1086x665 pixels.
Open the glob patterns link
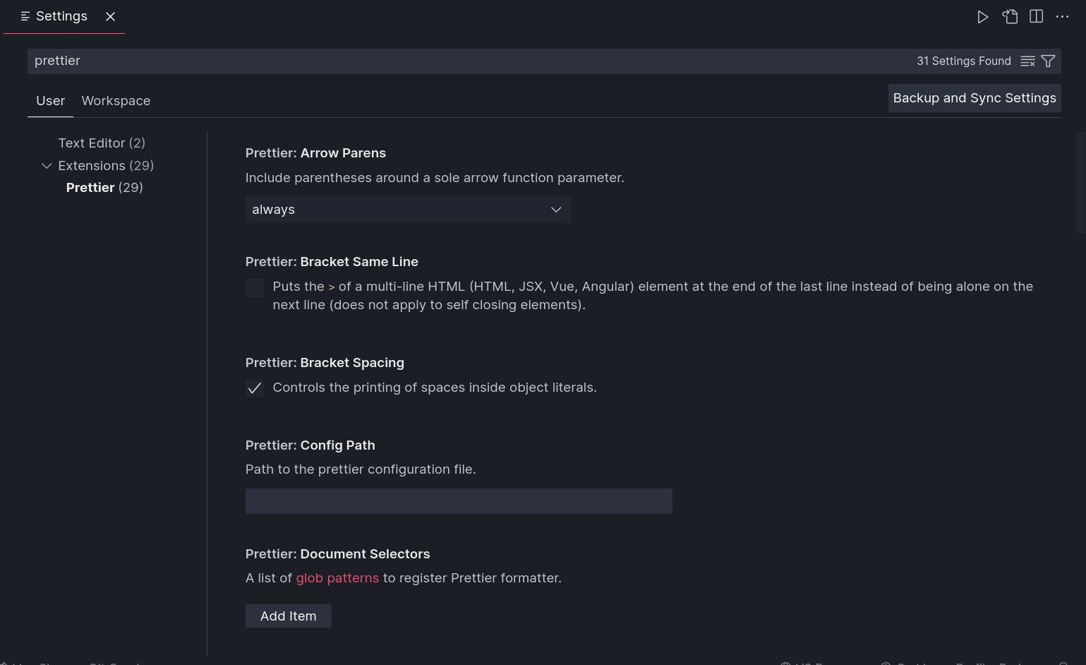click(337, 578)
